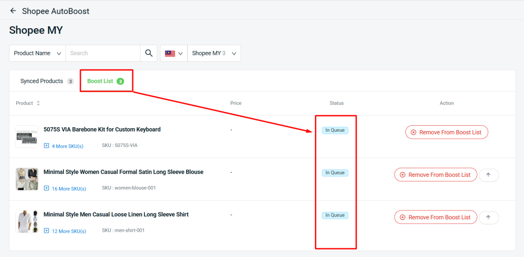
Task: Remove Men Linen Shirt from Boost List
Action: pyautogui.click(x=436, y=217)
